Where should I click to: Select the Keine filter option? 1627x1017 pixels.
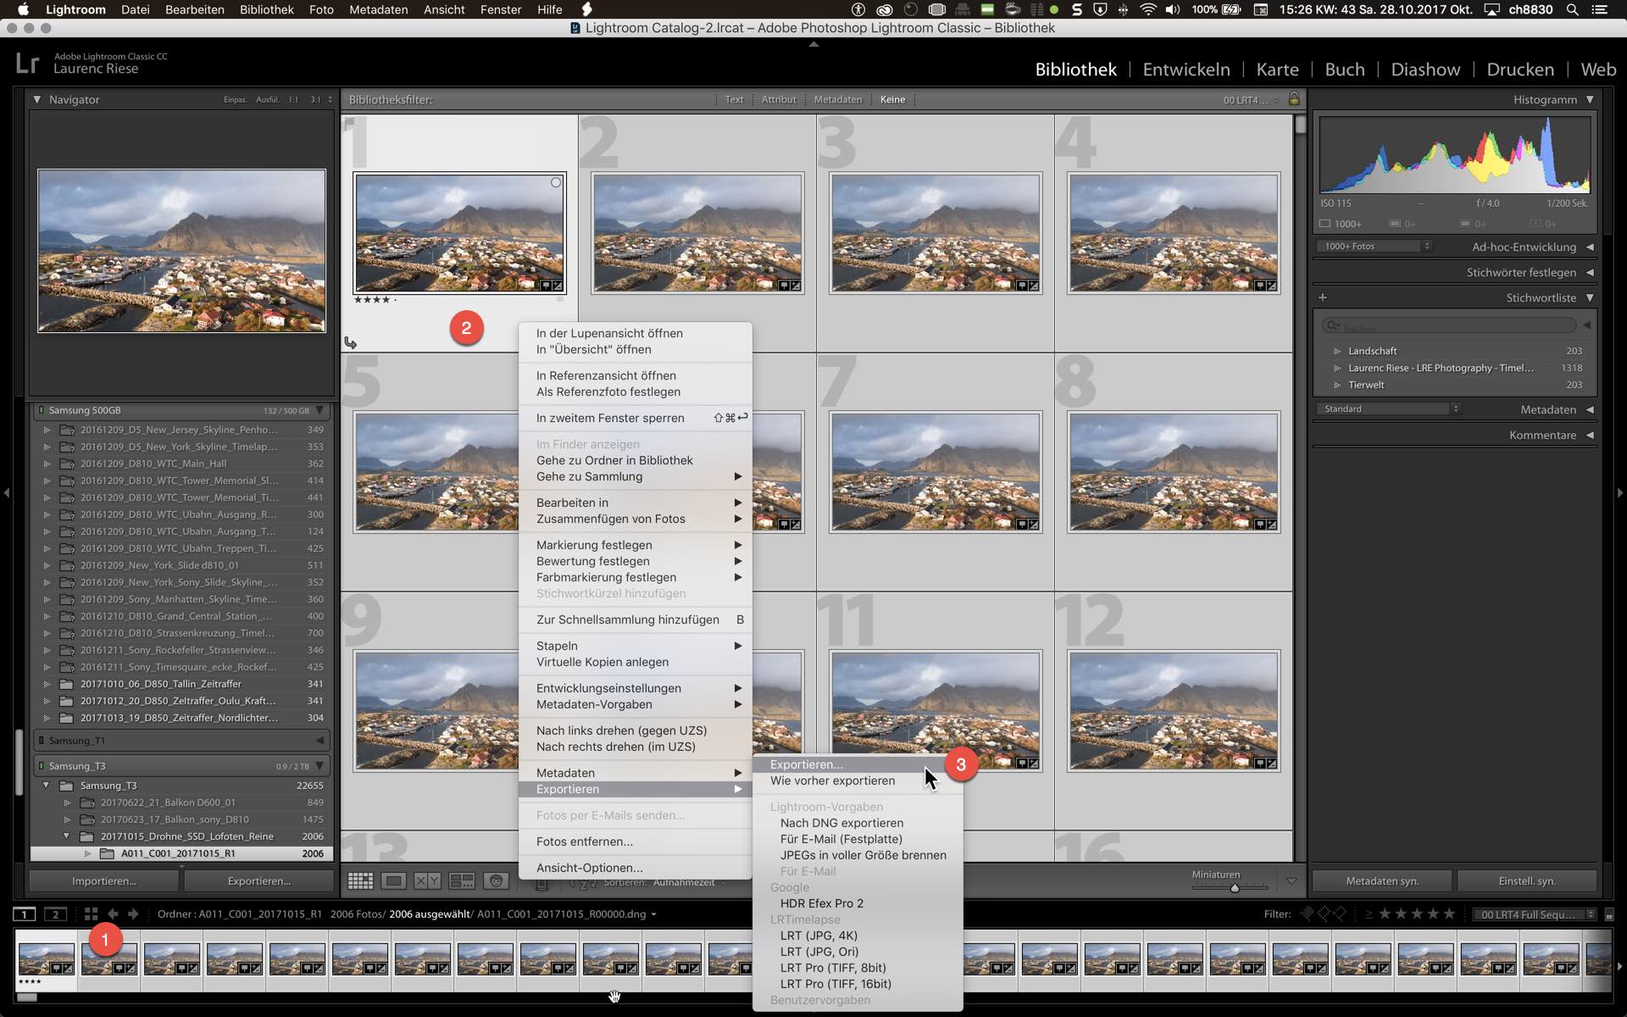tap(892, 99)
